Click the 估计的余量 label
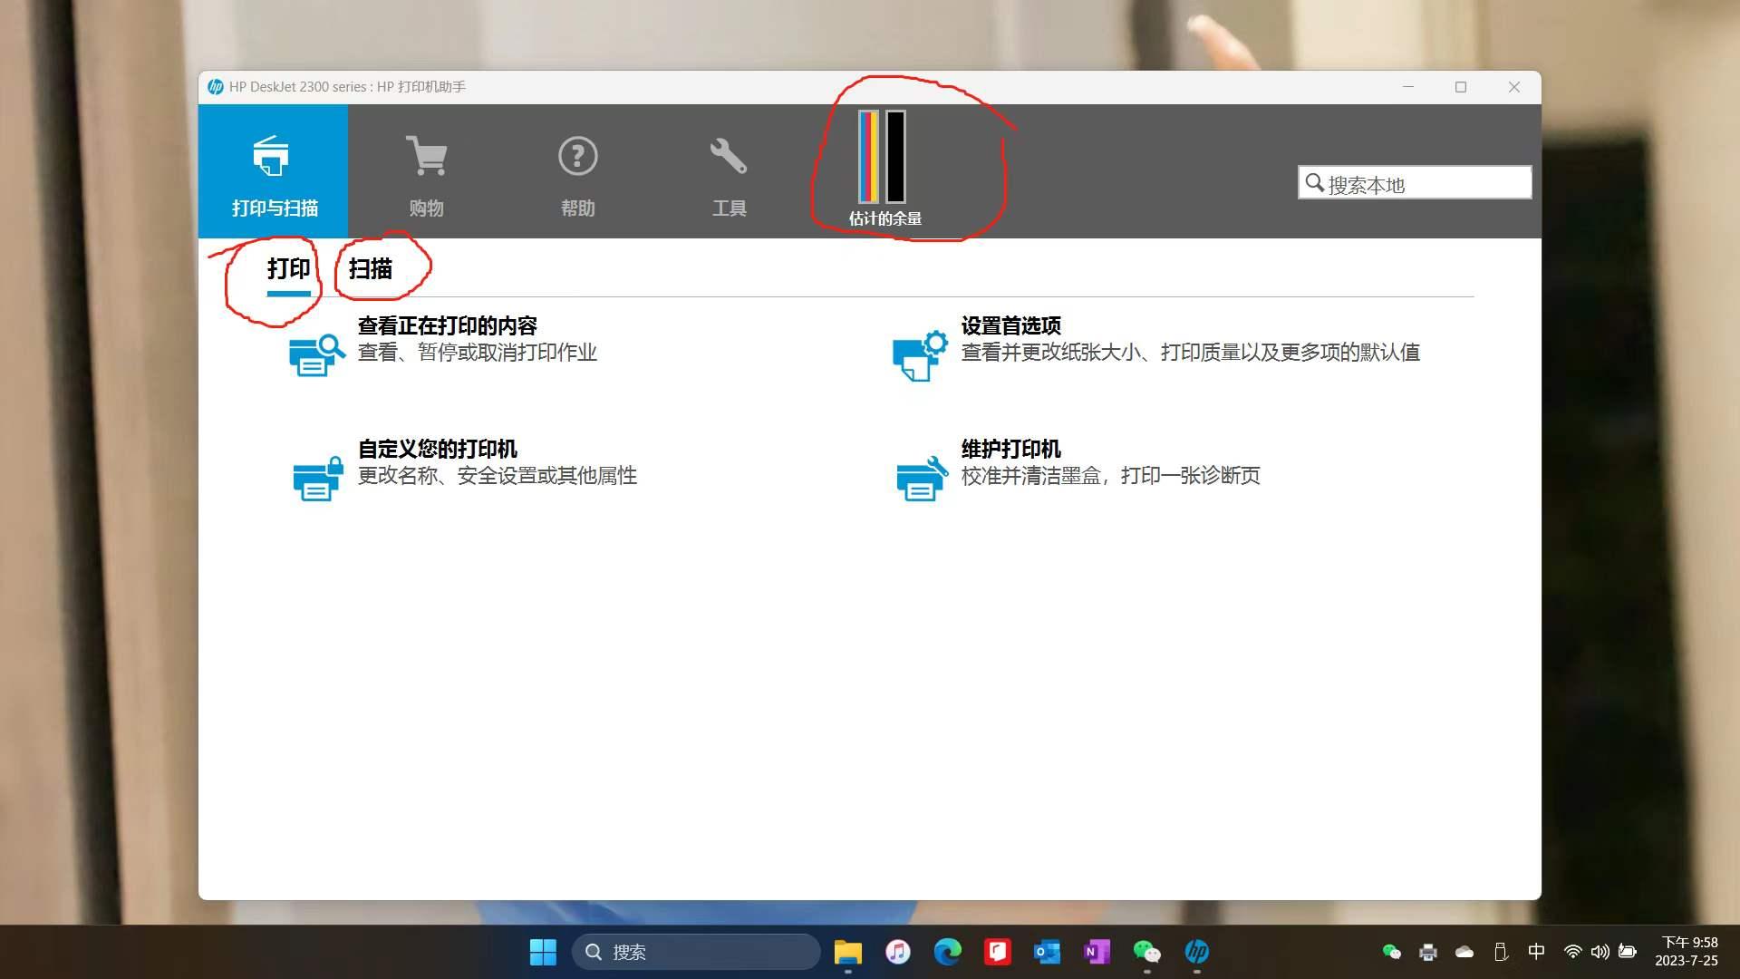Viewport: 1740px width, 979px height. pyautogui.click(x=884, y=218)
